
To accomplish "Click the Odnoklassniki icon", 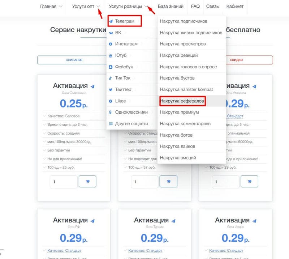I will [x=111, y=112].
